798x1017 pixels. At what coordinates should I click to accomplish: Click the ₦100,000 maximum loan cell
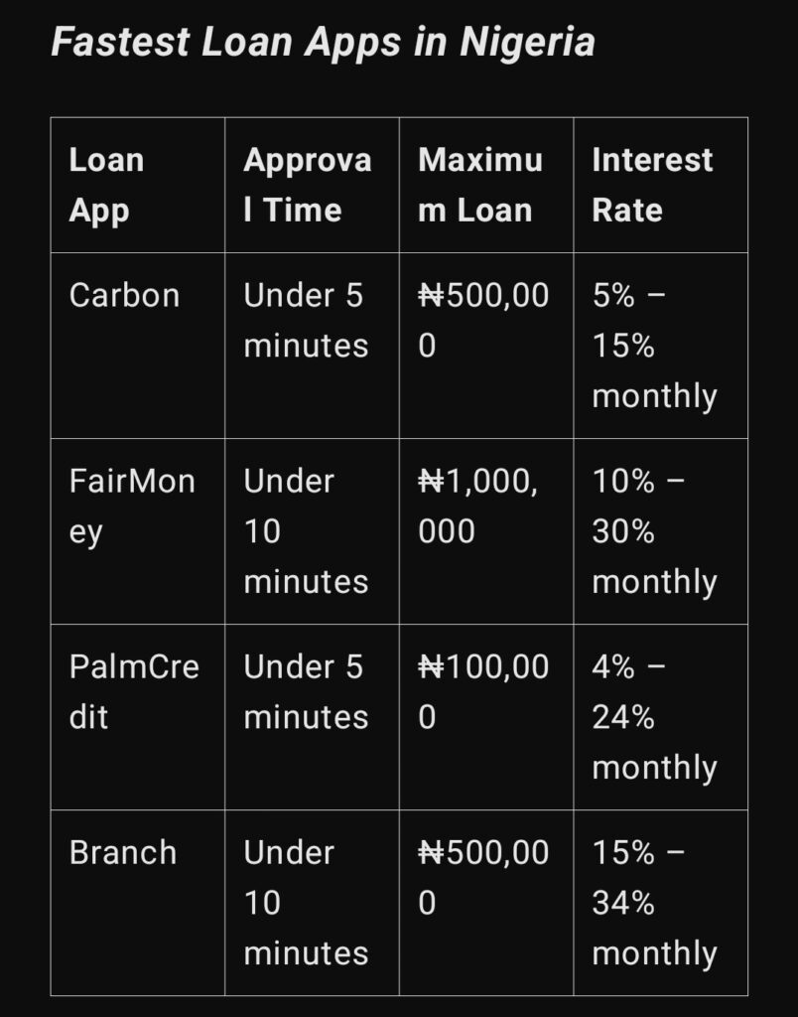[486, 717]
